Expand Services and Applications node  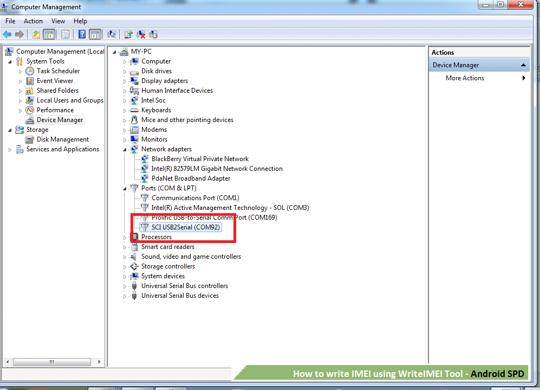point(10,150)
